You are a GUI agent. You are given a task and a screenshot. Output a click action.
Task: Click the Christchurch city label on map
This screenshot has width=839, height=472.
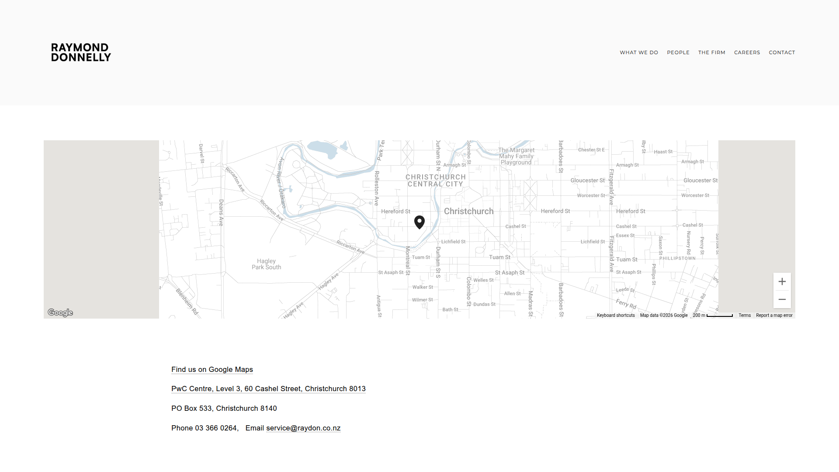coord(468,211)
